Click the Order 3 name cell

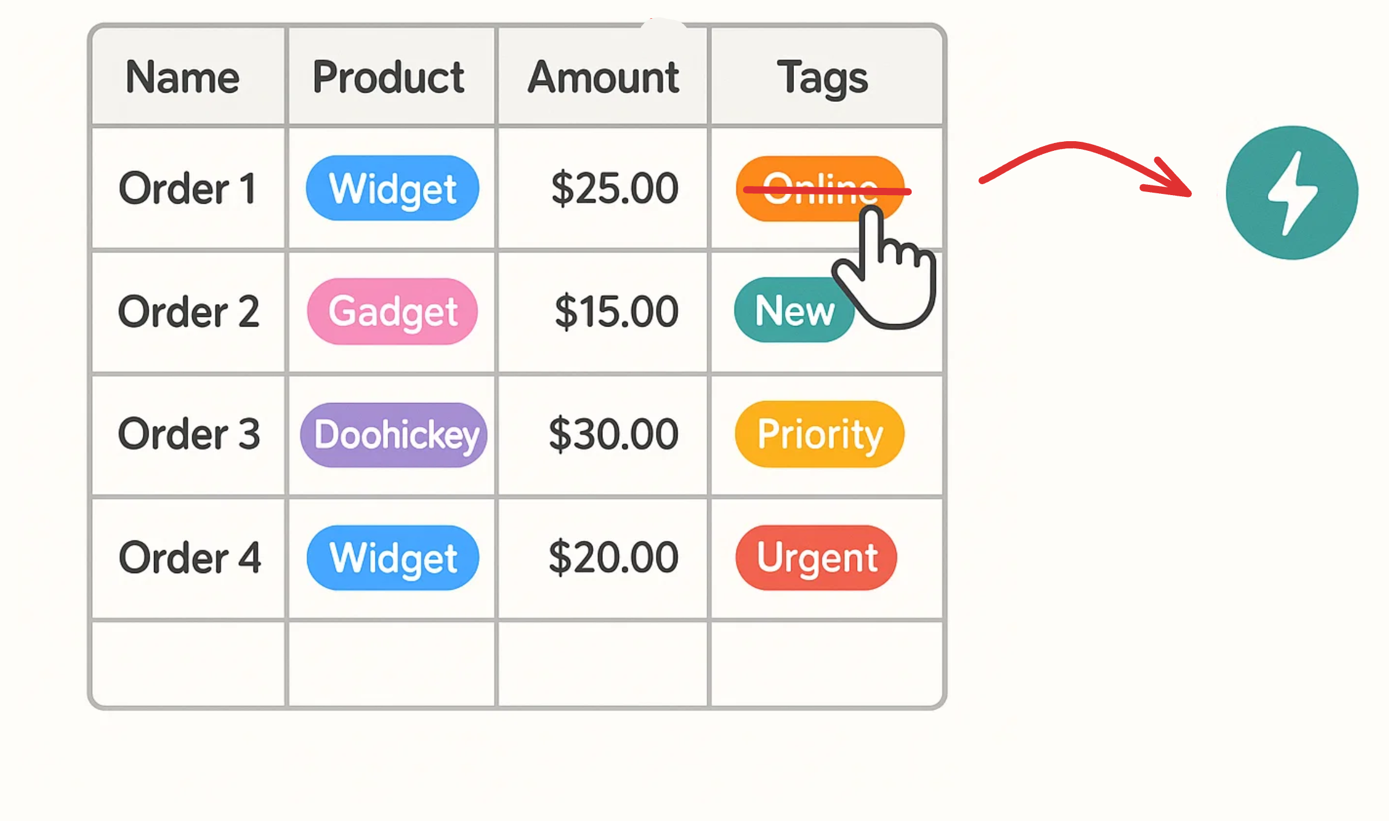pyautogui.click(x=189, y=434)
